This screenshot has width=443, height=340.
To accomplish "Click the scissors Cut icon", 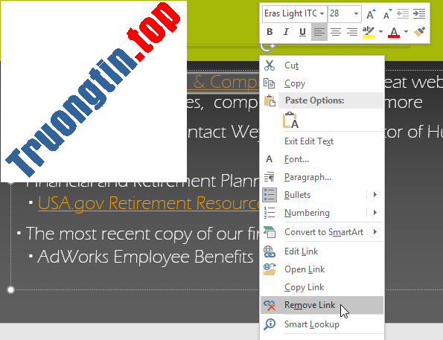I will [x=270, y=65].
